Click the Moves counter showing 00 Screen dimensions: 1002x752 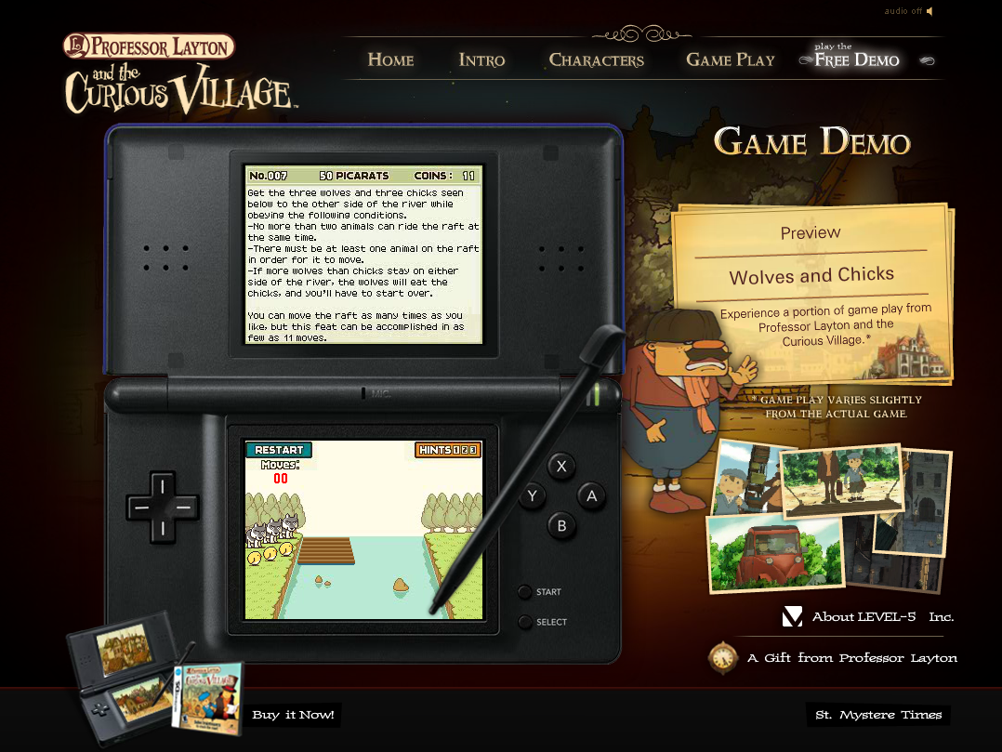(280, 472)
